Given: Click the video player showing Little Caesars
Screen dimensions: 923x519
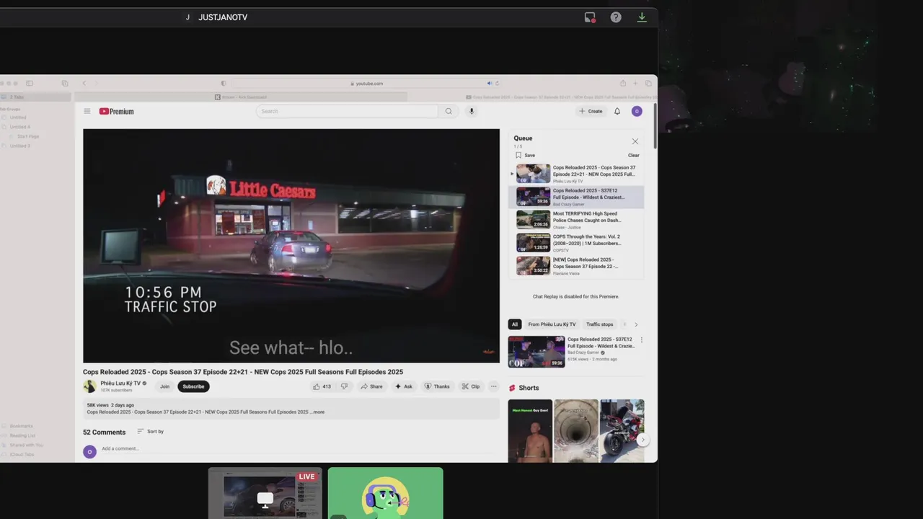Looking at the screenshot, I should coord(291,246).
